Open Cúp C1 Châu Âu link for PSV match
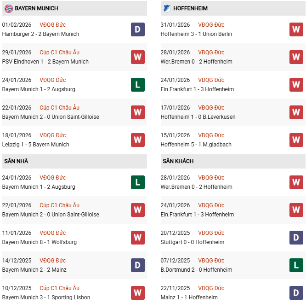The width and height of the screenshot is (306, 303). [x=59, y=52]
